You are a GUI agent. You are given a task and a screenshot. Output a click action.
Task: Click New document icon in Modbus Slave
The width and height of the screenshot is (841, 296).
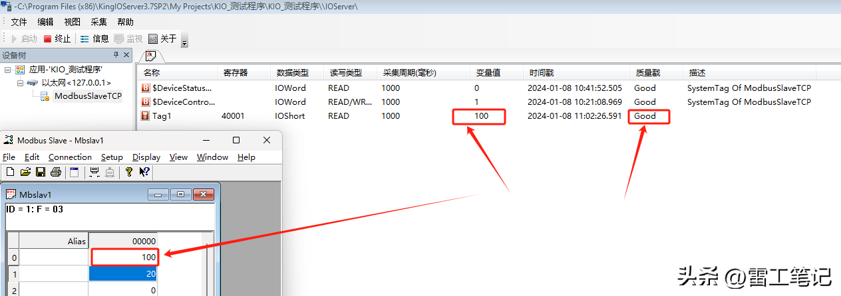click(11, 173)
